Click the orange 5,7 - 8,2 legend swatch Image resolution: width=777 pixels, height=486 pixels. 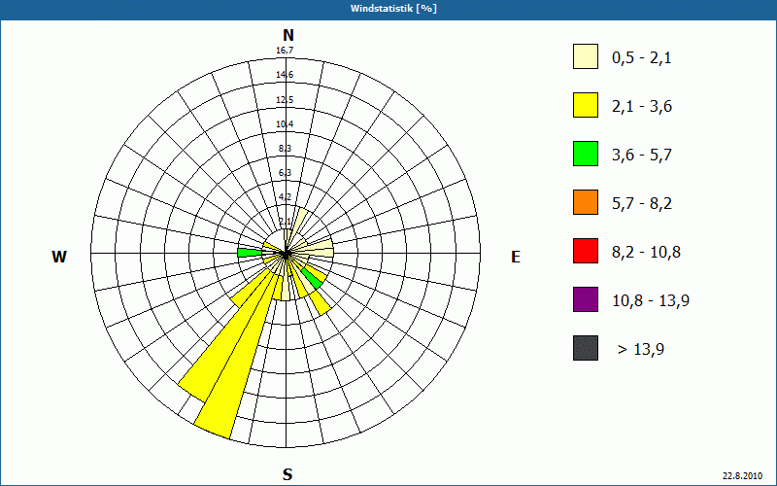point(586,202)
